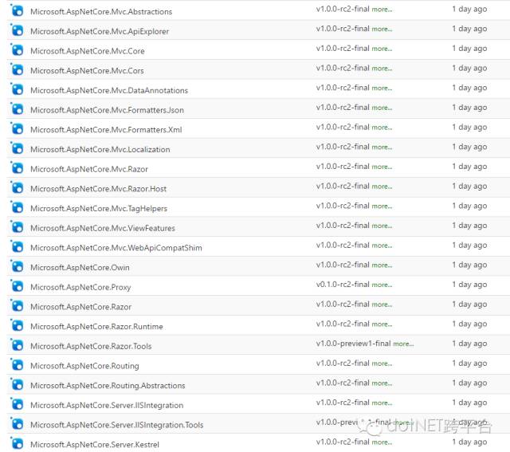The height and width of the screenshot is (452, 510).
Task: Click the package icon beside Microsoft.AspNetCore.Mvc.ViewFeatures
Action: pos(17,227)
